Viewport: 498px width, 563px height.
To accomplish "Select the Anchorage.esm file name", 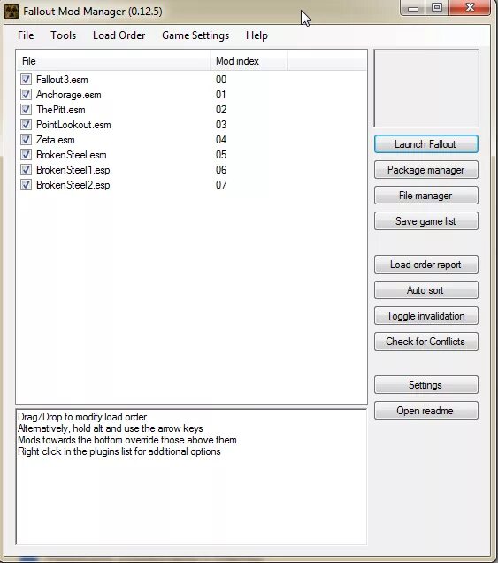I will [x=68, y=95].
